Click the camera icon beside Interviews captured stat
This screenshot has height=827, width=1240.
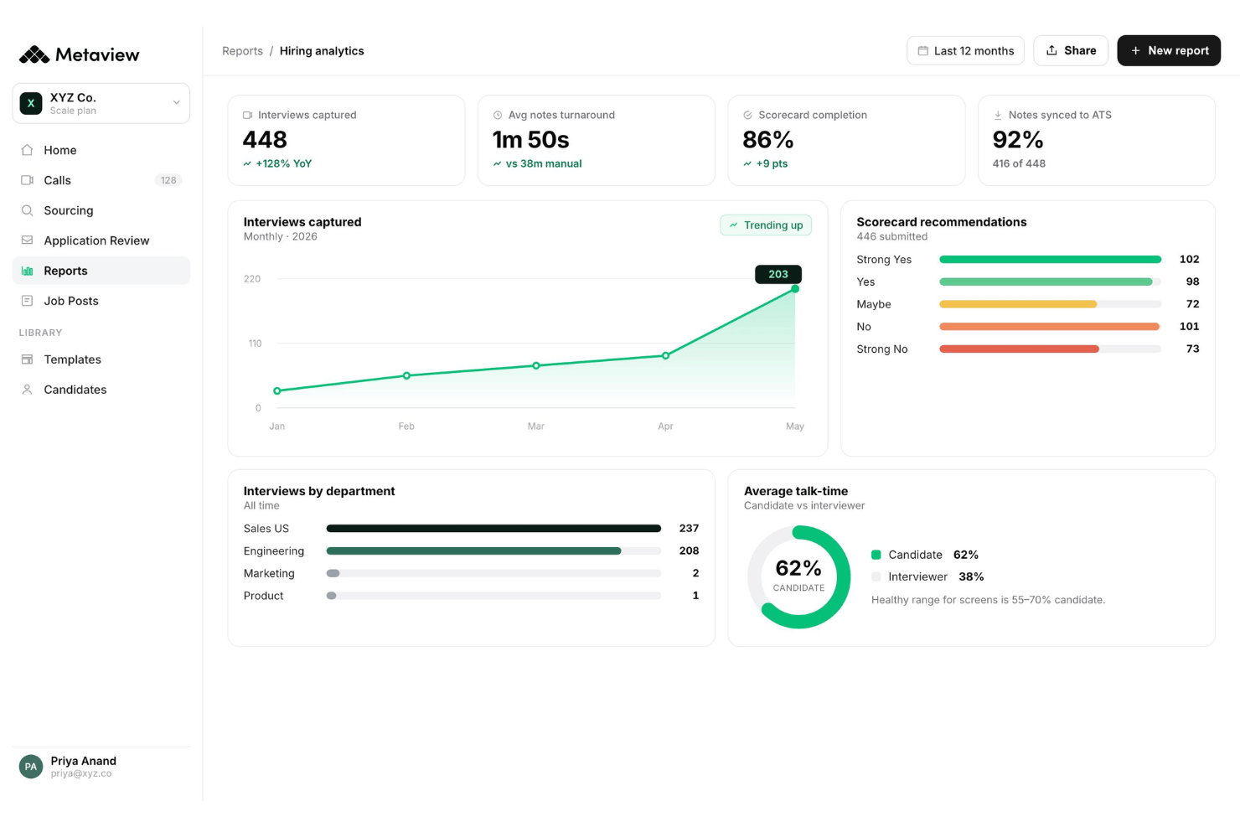[247, 116]
